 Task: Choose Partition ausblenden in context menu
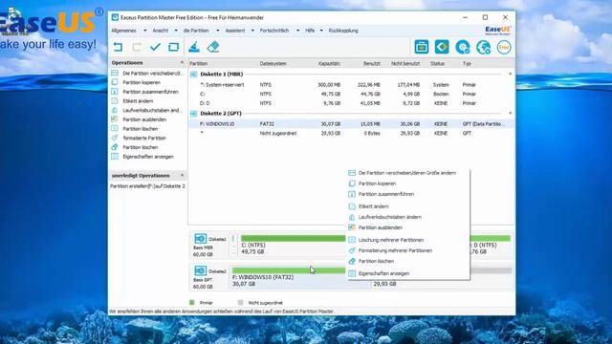tap(381, 227)
